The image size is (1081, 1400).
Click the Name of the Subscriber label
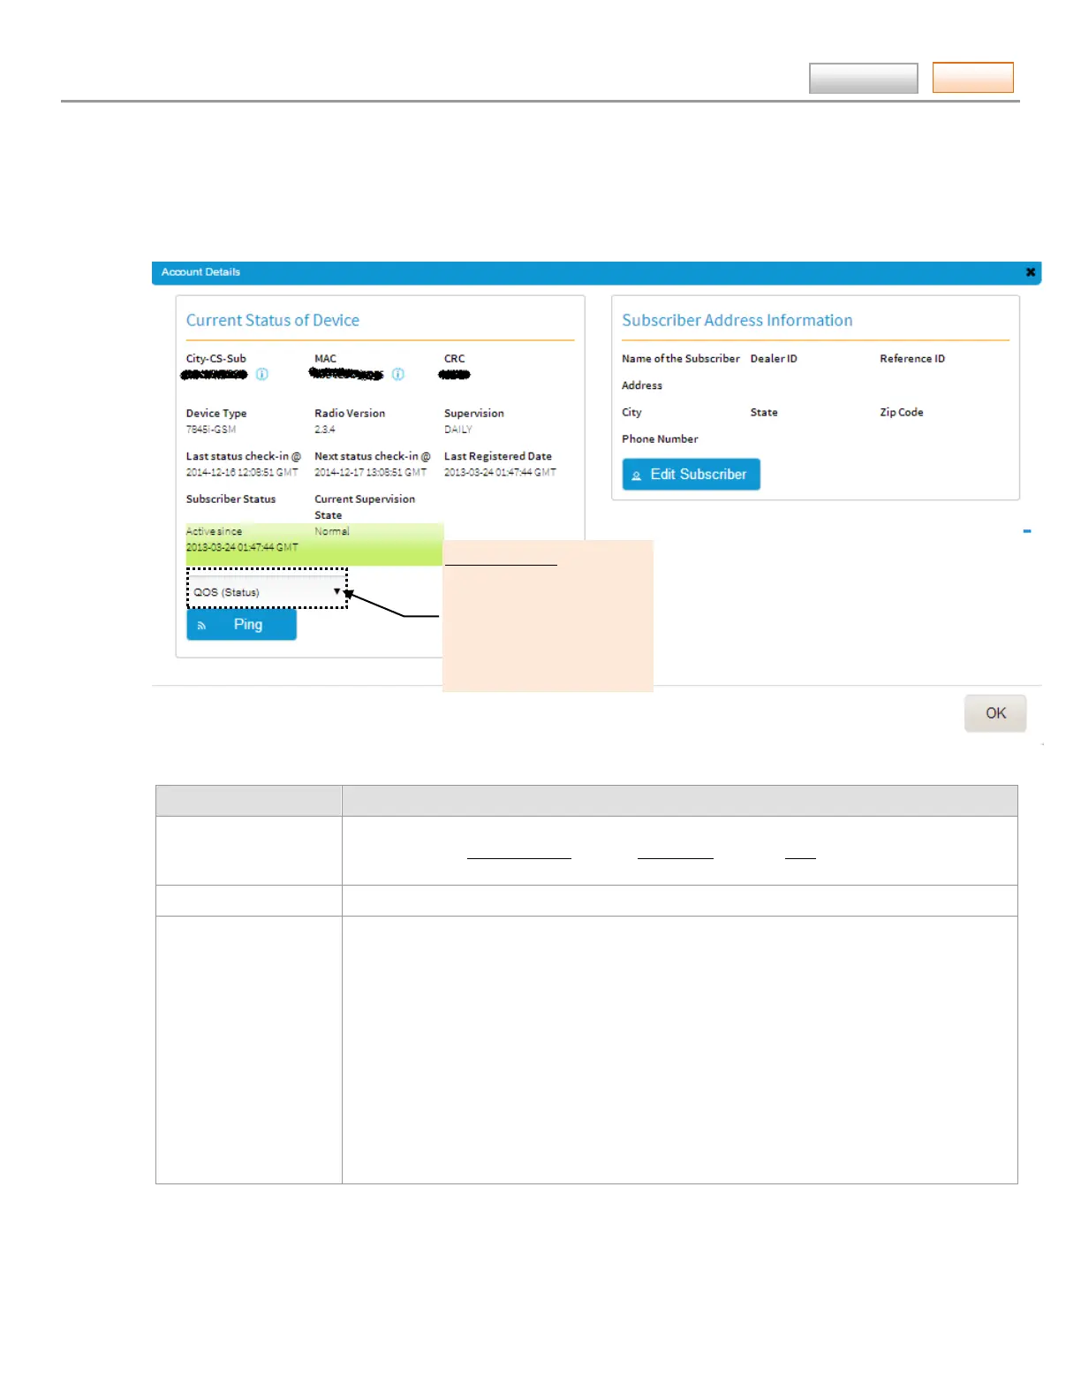coord(681,359)
